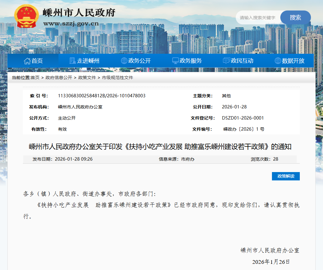Follow the 首页 breadcrumb link
323x270 pixels.
35,78
